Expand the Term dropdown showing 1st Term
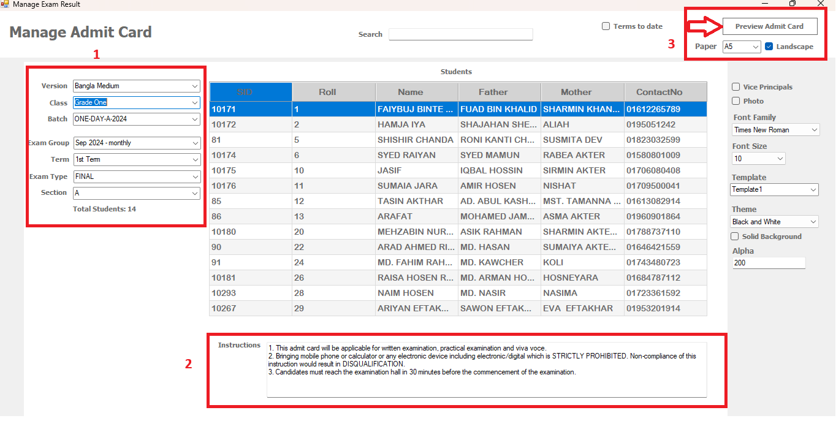836x440 pixels. tap(137, 159)
